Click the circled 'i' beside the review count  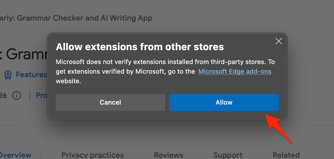pyautogui.click(x=17, y=96)
